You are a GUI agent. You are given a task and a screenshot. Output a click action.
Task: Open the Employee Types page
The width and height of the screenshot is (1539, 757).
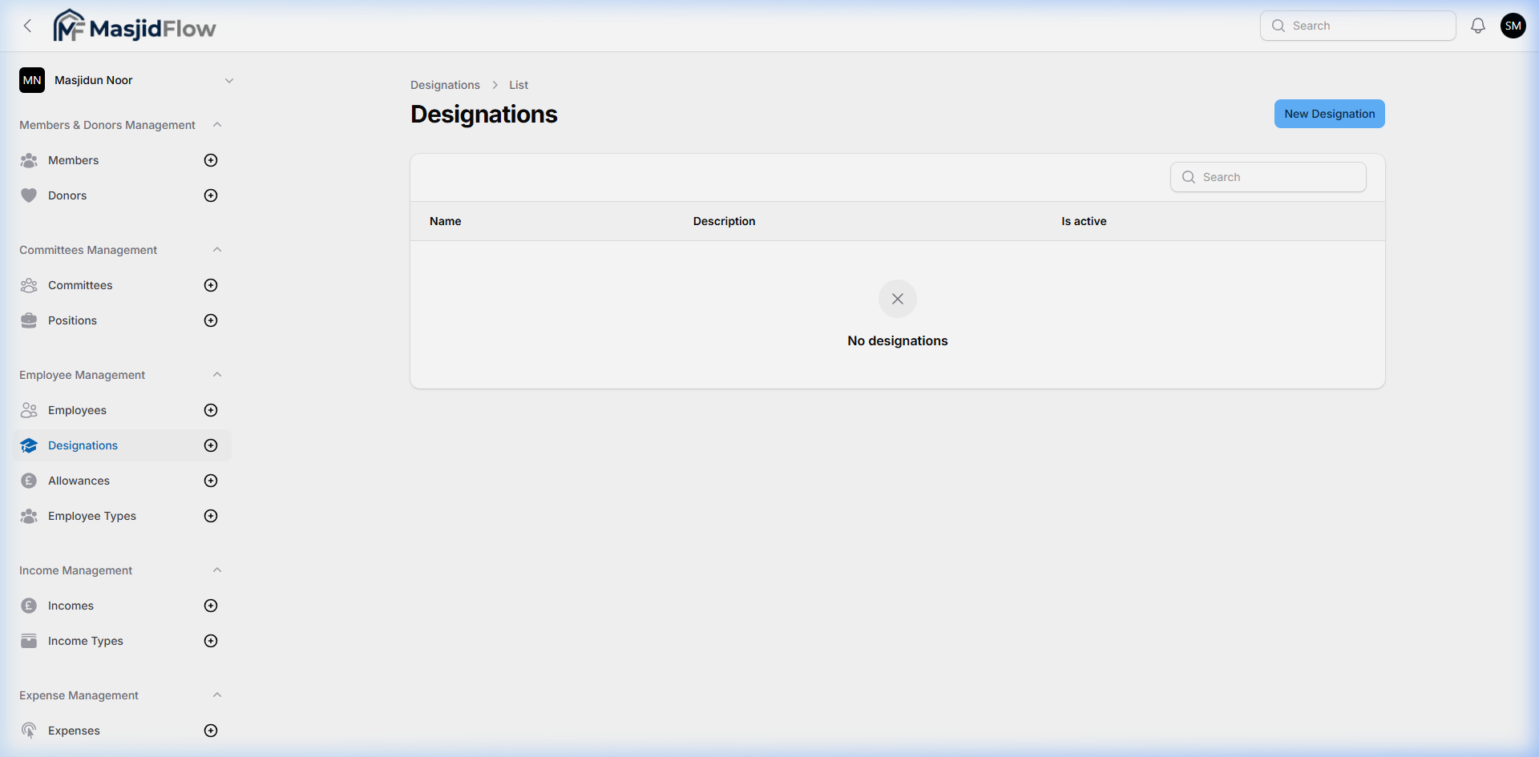tap(91, 516)
